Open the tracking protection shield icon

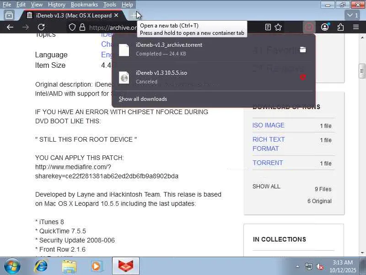click(72, 27)
